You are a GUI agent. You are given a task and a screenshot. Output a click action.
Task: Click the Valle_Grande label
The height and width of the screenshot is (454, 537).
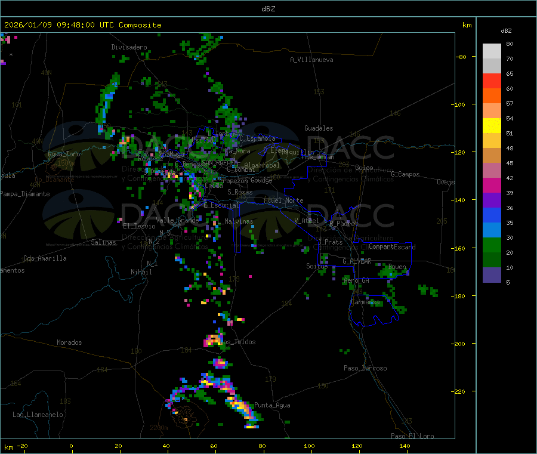[177, 220]
